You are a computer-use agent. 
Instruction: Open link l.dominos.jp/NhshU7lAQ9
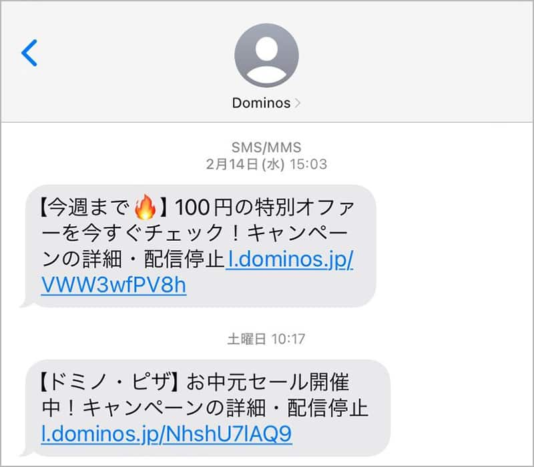pyautogui.click(x=166, y=434)
